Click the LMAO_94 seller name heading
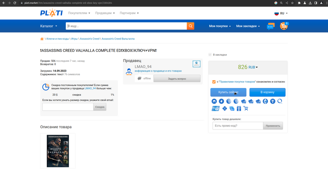328x173 pixels. click(143, 67)
